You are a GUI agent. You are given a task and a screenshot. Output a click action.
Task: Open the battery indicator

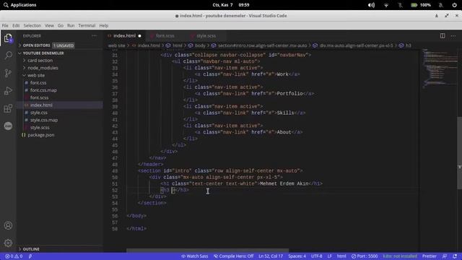(421, 5)
